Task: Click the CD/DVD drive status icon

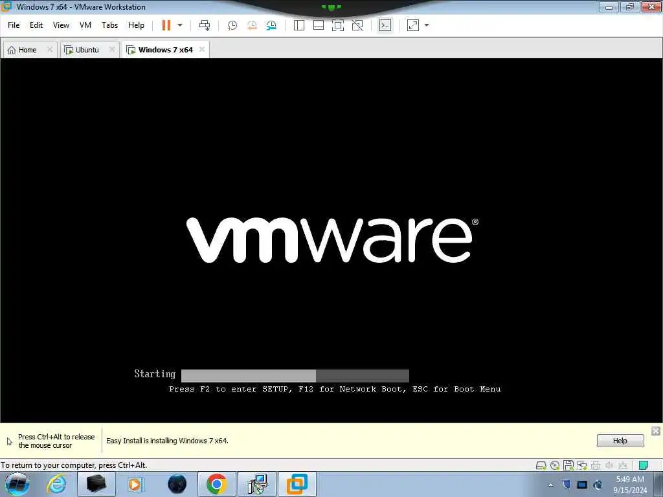Action: [x=555, y=466]
